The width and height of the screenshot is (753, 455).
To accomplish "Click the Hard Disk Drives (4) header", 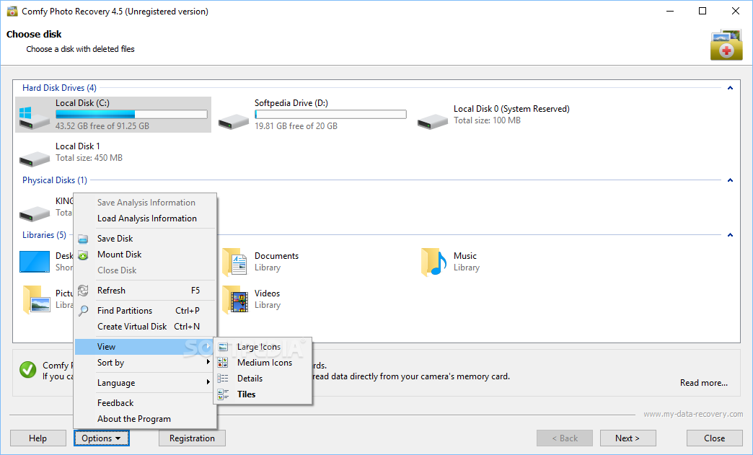I will point(59,88).
